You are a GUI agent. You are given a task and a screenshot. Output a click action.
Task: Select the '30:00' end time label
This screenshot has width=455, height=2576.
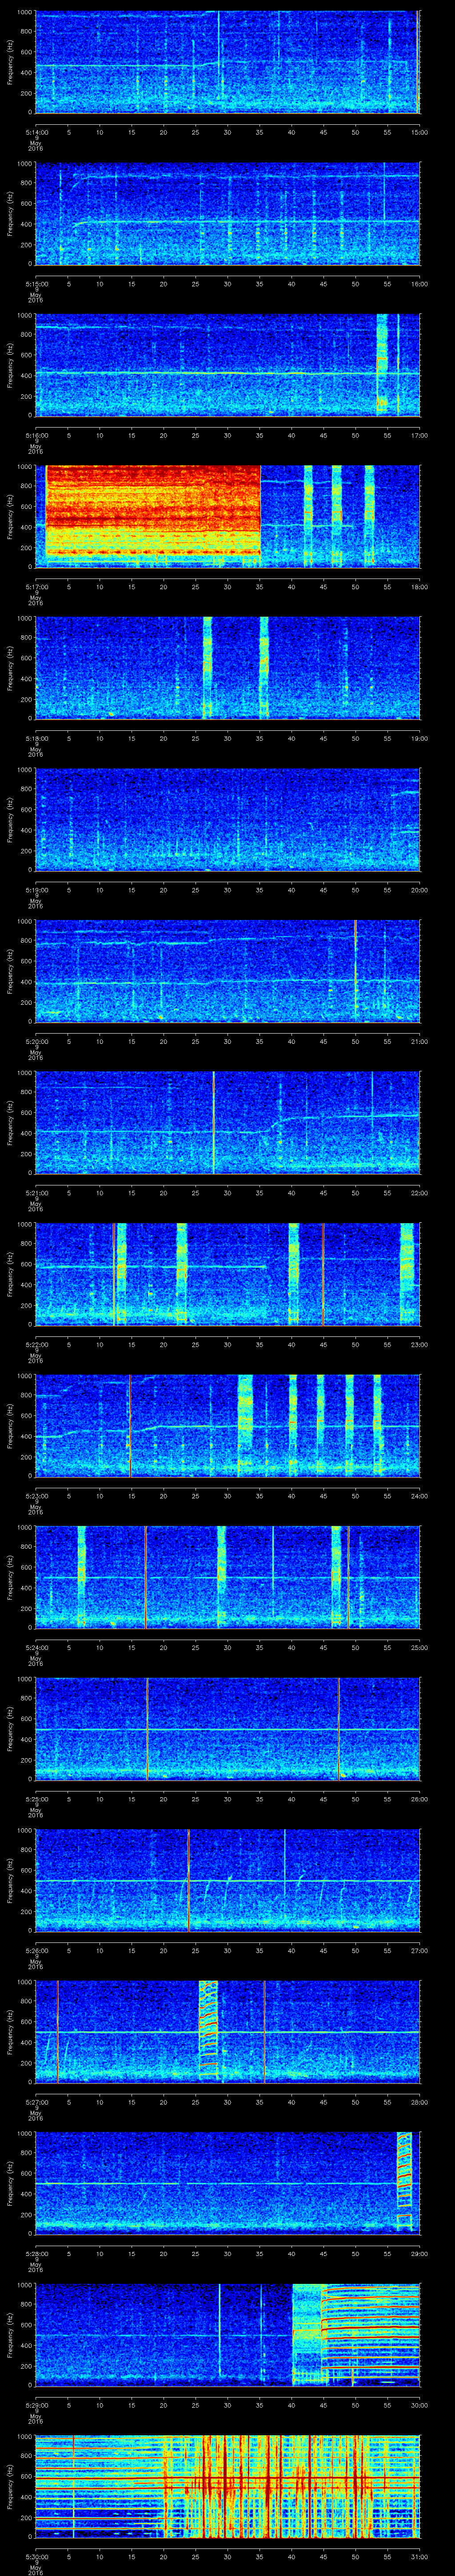(x=420, y=2405)
